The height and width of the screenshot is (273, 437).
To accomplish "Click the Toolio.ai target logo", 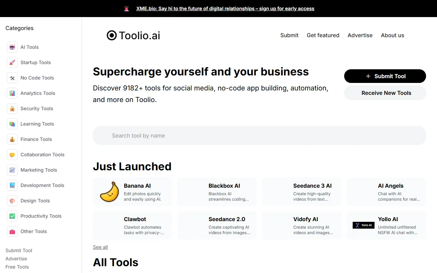I will click(x=112, y=35).
